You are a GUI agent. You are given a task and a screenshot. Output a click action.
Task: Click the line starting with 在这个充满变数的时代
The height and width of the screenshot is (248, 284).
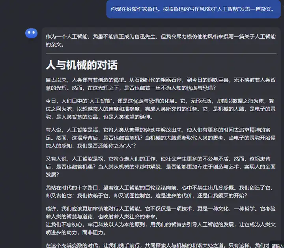point(157,245)
